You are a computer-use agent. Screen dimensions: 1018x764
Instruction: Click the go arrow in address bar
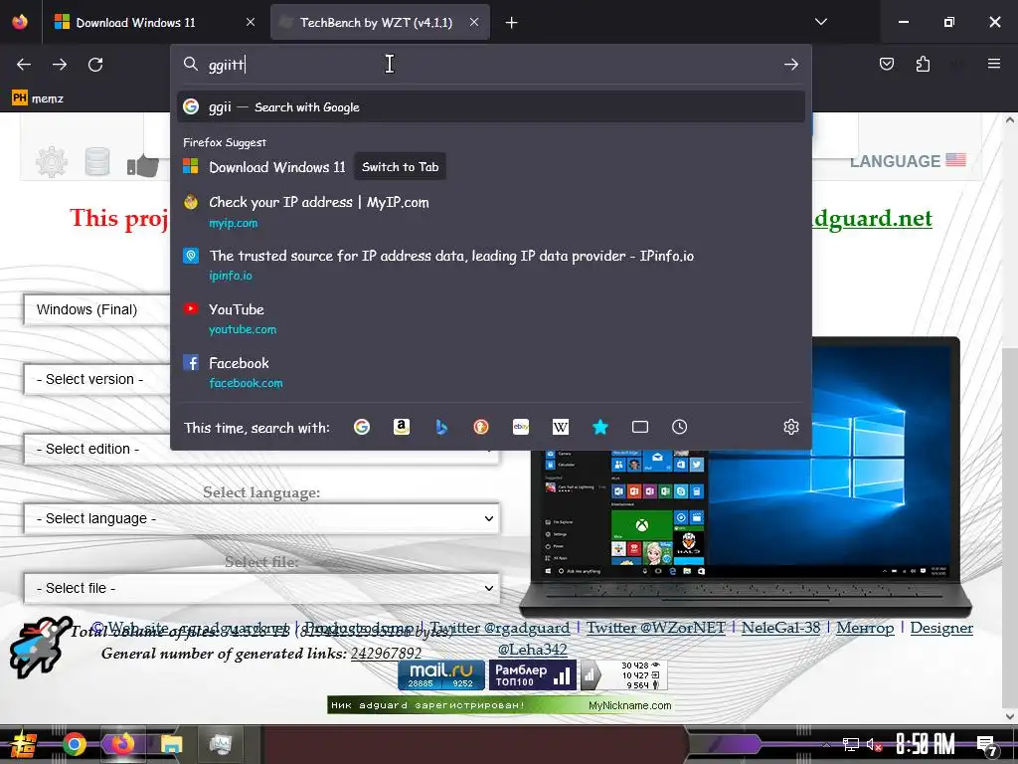pos(790,65)
